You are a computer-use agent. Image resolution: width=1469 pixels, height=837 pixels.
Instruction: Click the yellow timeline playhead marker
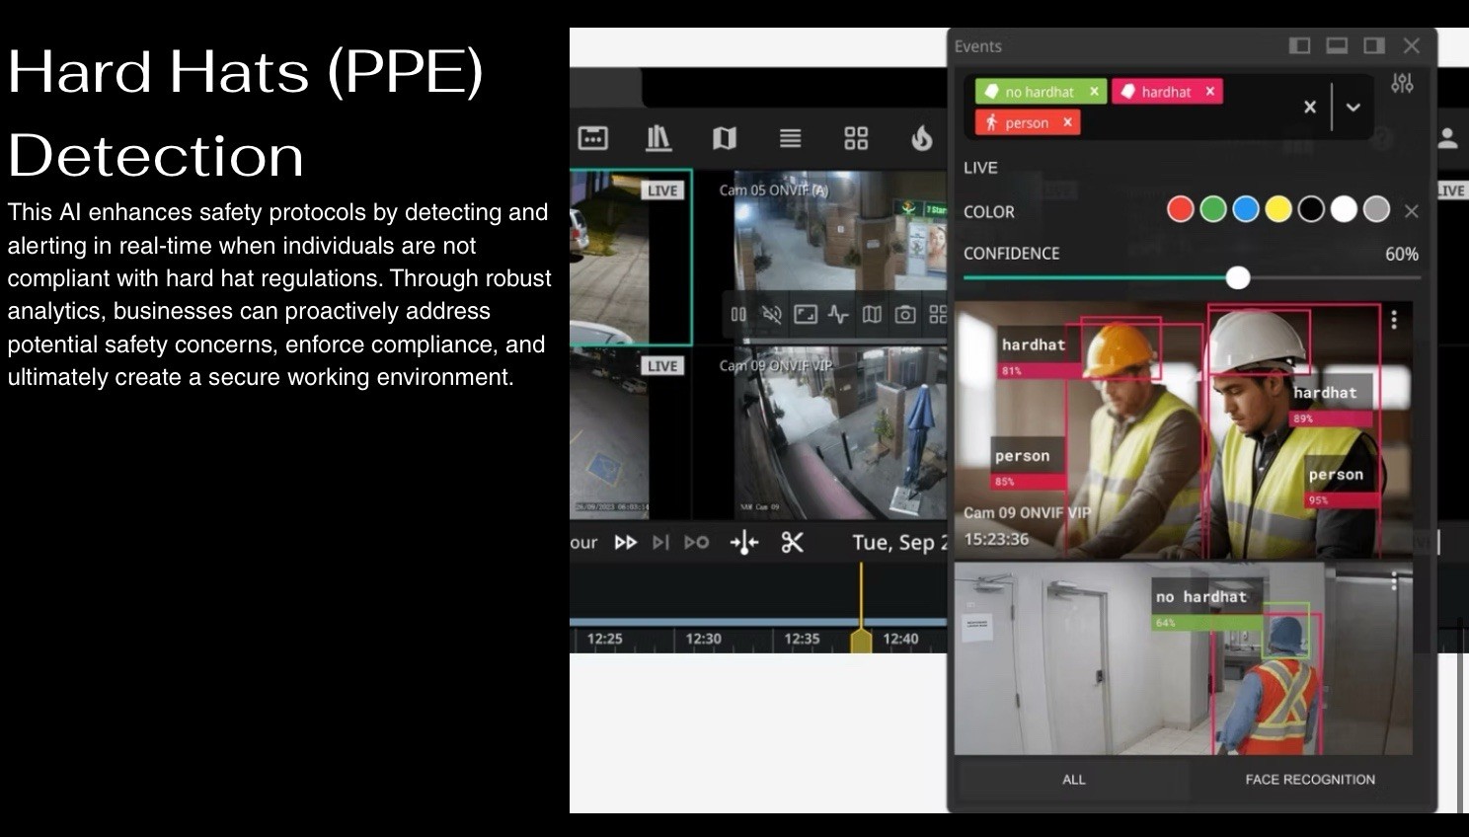click(x=861, y=640)
